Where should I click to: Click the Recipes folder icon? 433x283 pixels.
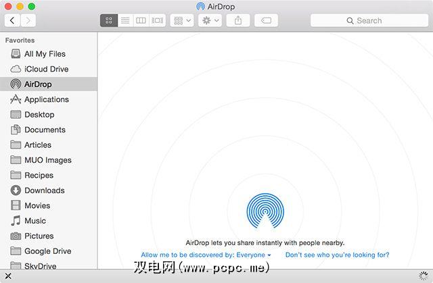coord(16,175)
